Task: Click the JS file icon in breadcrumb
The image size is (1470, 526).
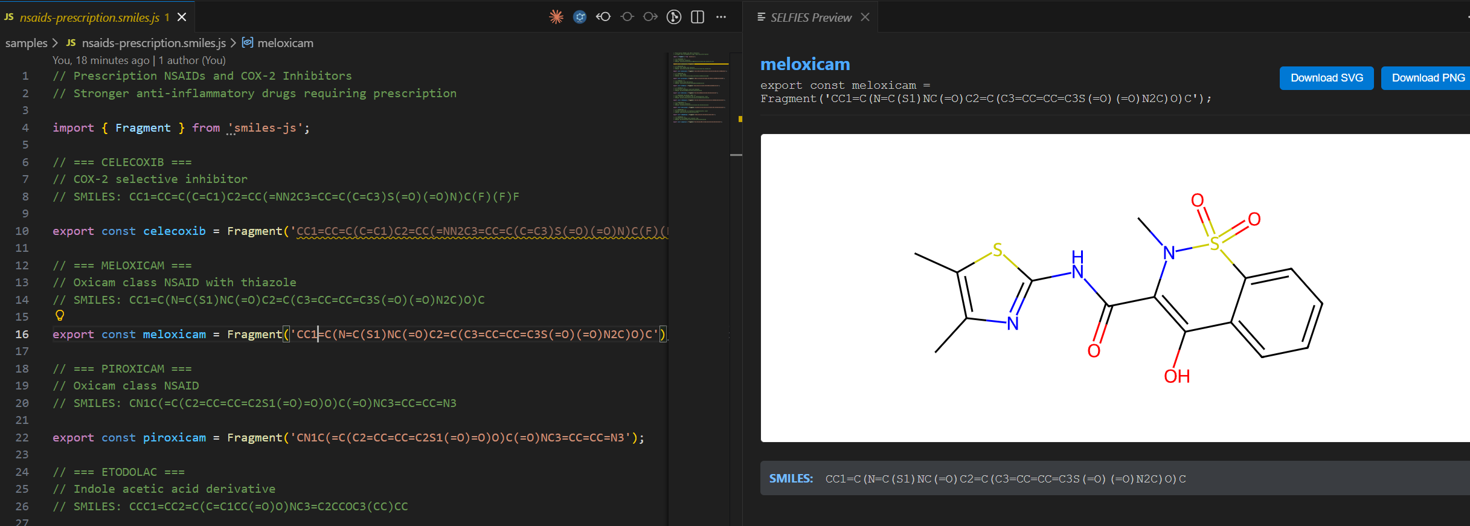Action: (71, 43)
